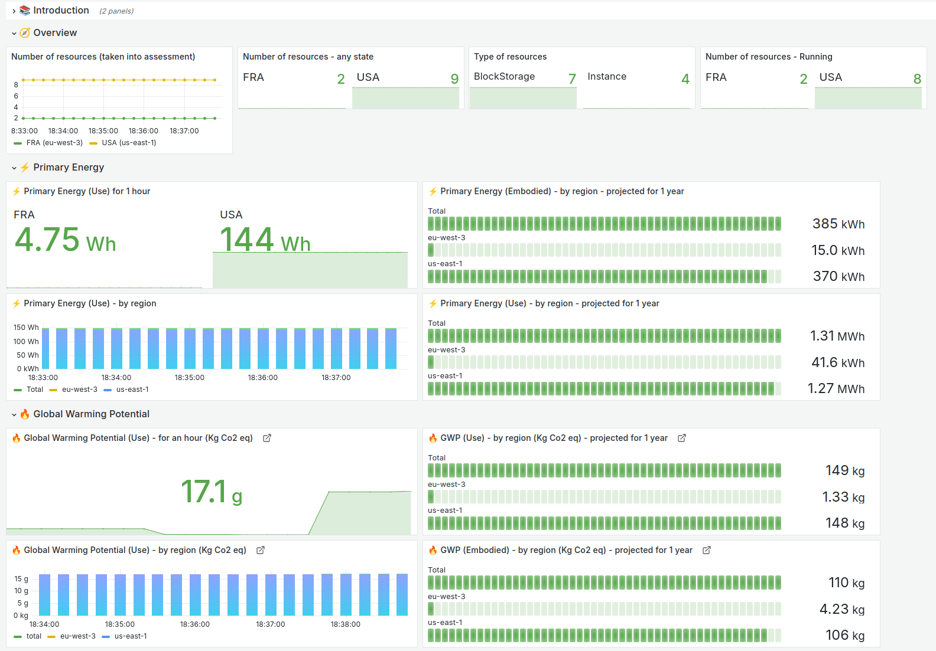Click the compass icon next to Overview

[25, 33]
